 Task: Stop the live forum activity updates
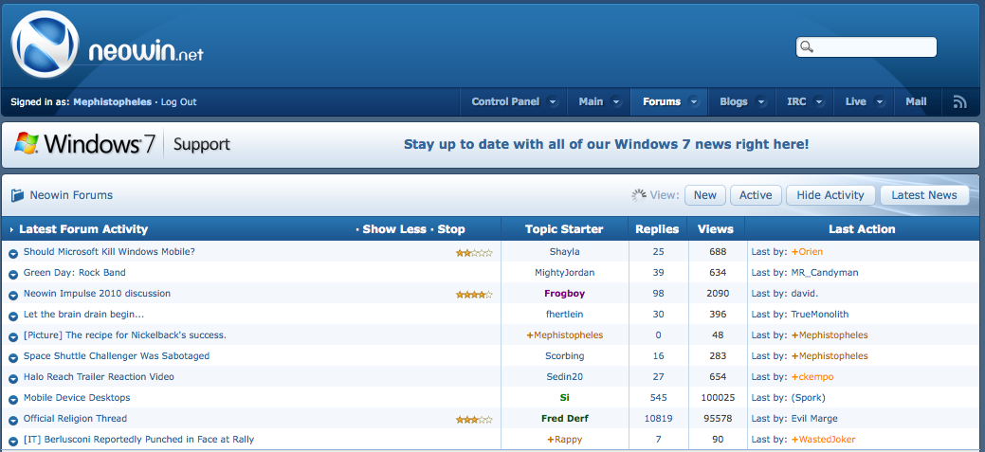(451, 229)
